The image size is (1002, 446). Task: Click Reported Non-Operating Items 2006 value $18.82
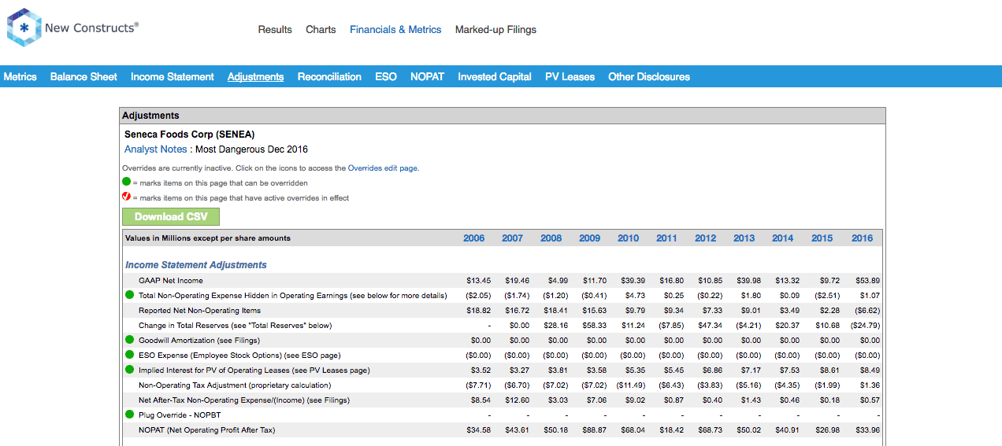480,310
